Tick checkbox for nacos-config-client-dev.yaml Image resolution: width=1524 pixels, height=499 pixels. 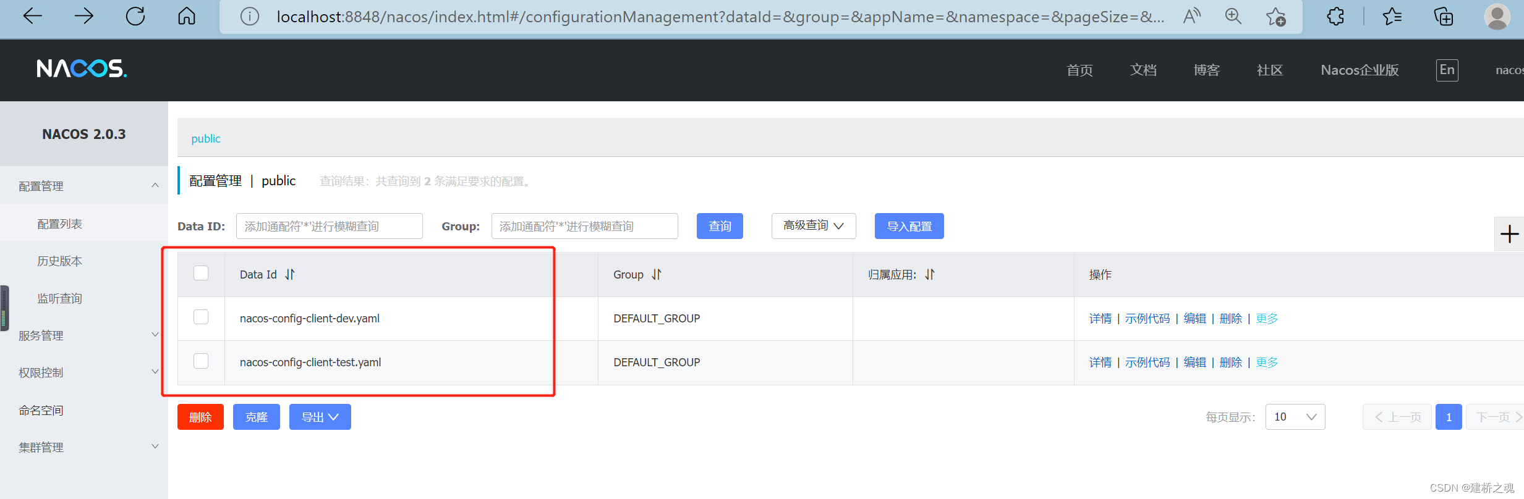201,317
